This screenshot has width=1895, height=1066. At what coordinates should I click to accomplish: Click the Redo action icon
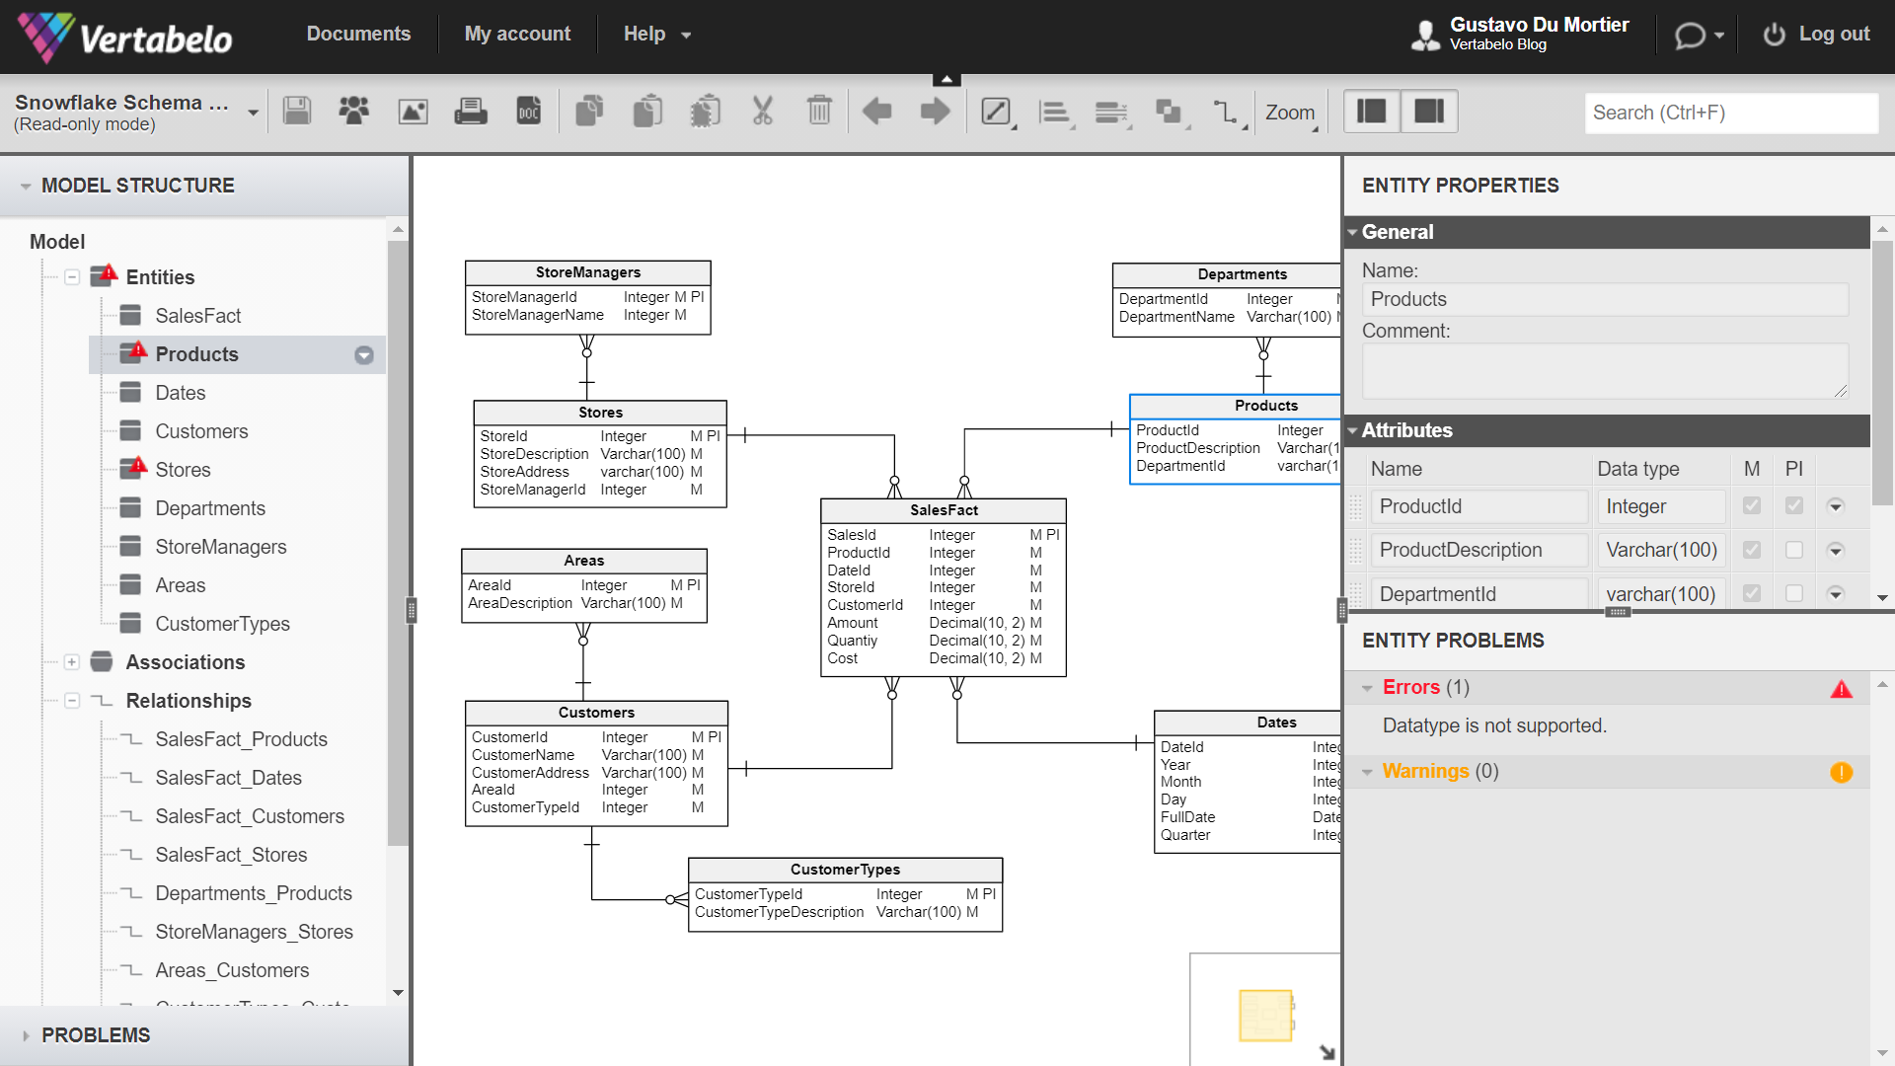coord(935,112)
